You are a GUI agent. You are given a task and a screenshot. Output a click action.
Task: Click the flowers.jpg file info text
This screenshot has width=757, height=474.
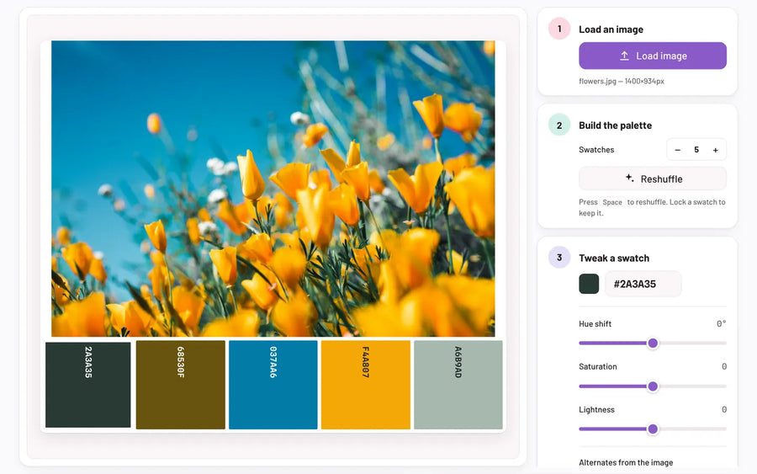622,81
